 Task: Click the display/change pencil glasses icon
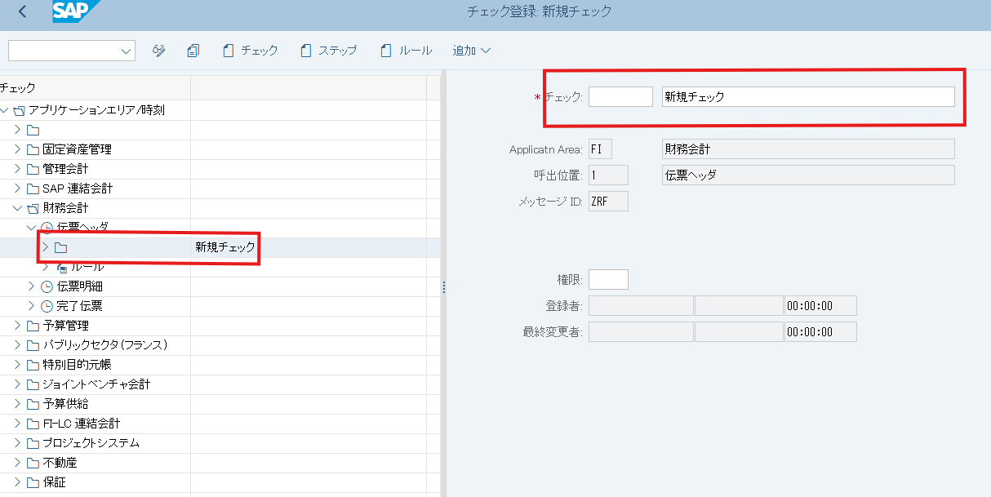(x=159, y=51)
